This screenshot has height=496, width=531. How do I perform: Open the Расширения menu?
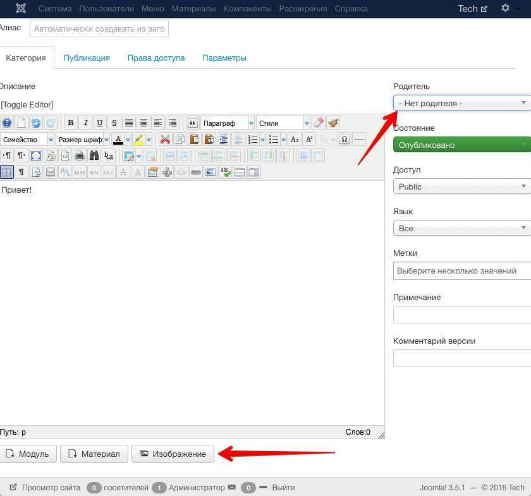[303, 9]
